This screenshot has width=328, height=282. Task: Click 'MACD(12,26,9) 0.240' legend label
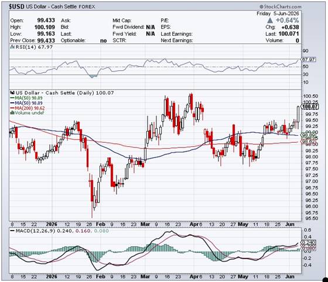point(44,231)
